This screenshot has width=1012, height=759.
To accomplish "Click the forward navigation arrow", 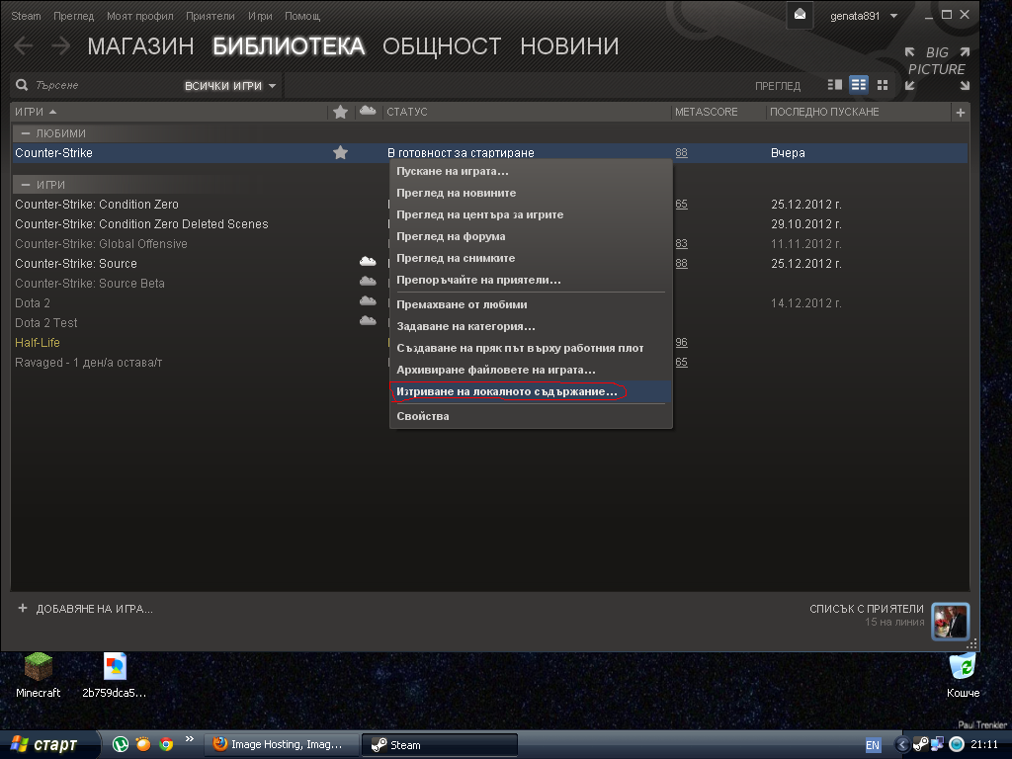I will click(60, 45).
